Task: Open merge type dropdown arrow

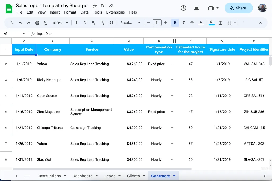Action: 235,23
